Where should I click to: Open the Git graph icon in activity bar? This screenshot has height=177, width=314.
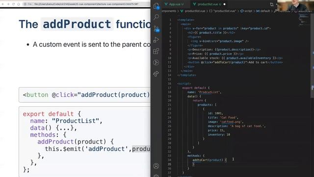(156, 62)
